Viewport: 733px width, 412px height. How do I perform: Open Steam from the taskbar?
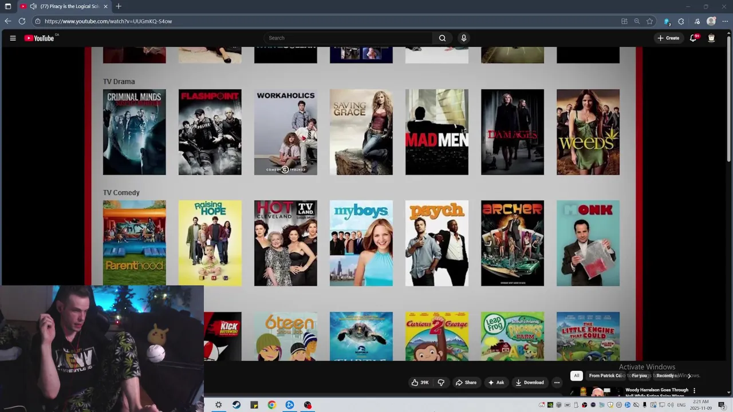(237, 405)
